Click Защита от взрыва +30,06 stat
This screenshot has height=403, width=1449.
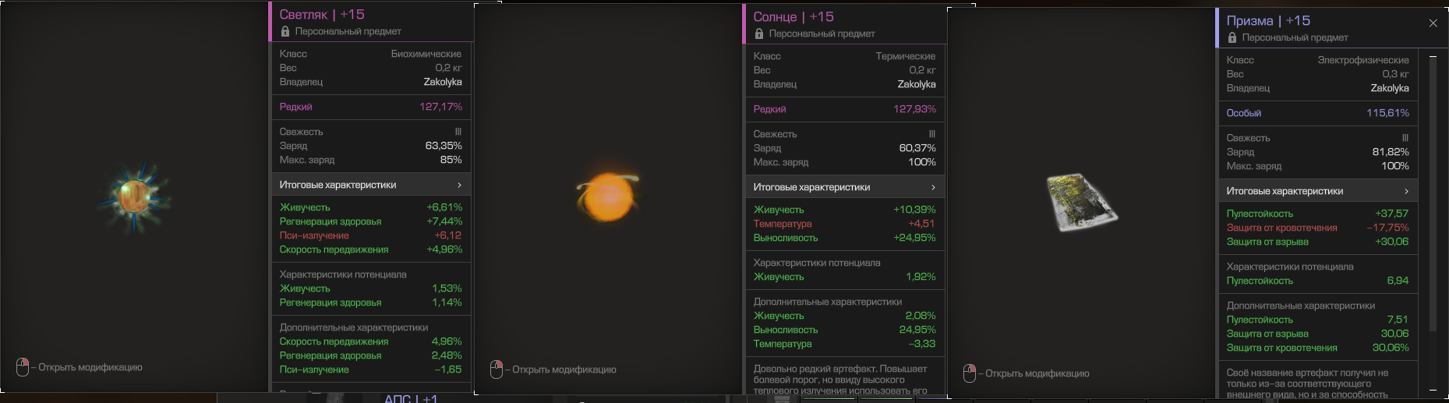tap(1318, 242)
